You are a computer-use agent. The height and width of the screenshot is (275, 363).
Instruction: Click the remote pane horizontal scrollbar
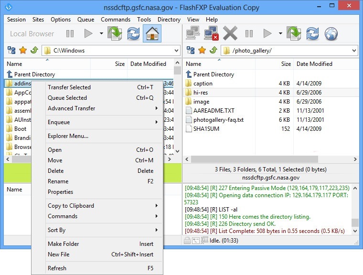pos(255,159)
